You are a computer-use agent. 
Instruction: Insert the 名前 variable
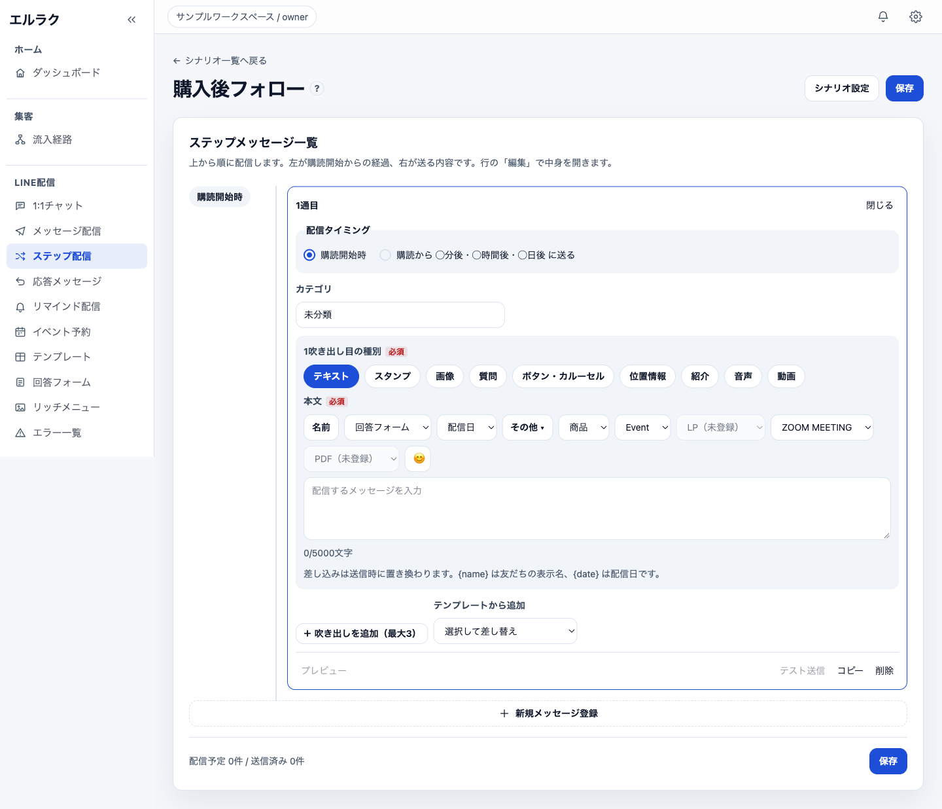click(321, 427)
